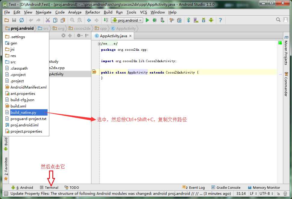Open the proj.android run configuration dropdown
The image size is (292, 199).
pos(127,20)
